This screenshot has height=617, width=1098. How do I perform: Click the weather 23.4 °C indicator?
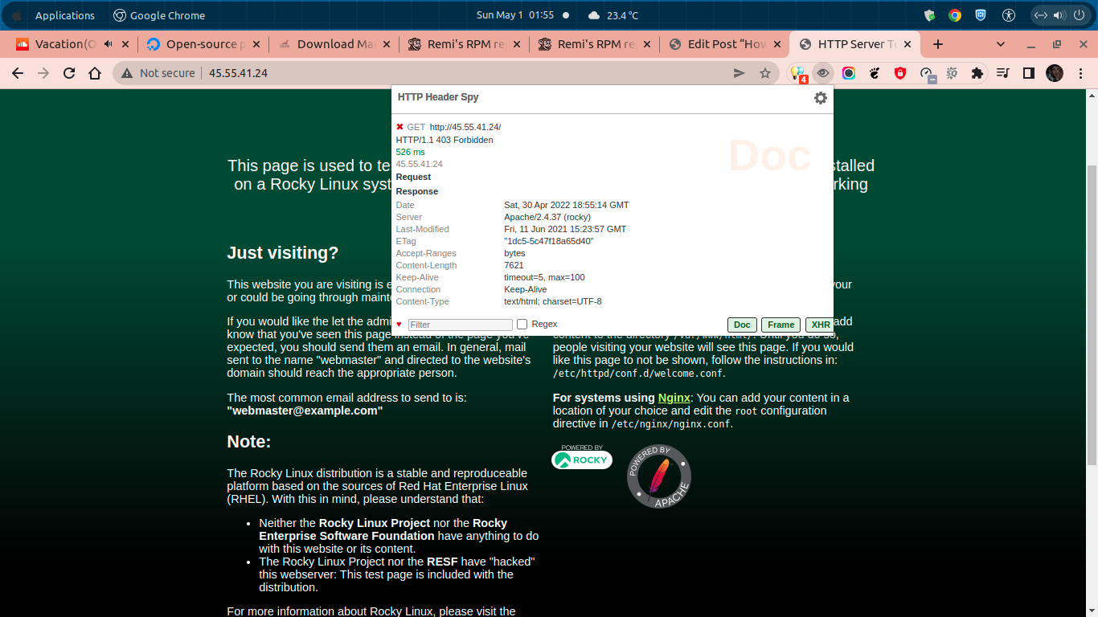pyautogui.click(x=614, y=15)
